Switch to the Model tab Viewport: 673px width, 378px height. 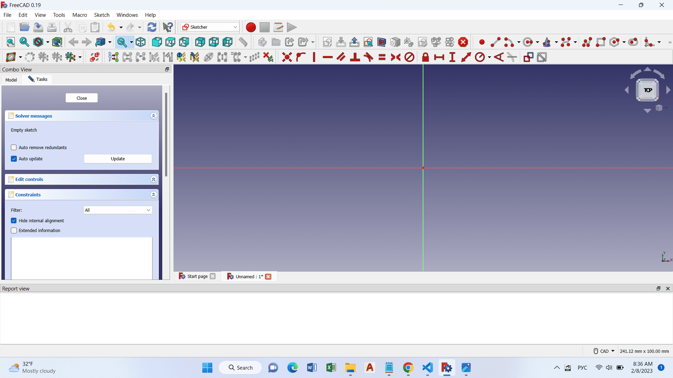click(x=11, y=80)
